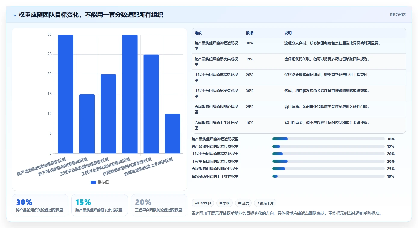Click the 路径雷达 label in the header
This screenshot has height=228, width=418.
click(x=398, y=14)
